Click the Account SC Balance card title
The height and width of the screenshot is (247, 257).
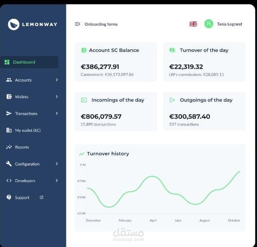click(114, 50)
